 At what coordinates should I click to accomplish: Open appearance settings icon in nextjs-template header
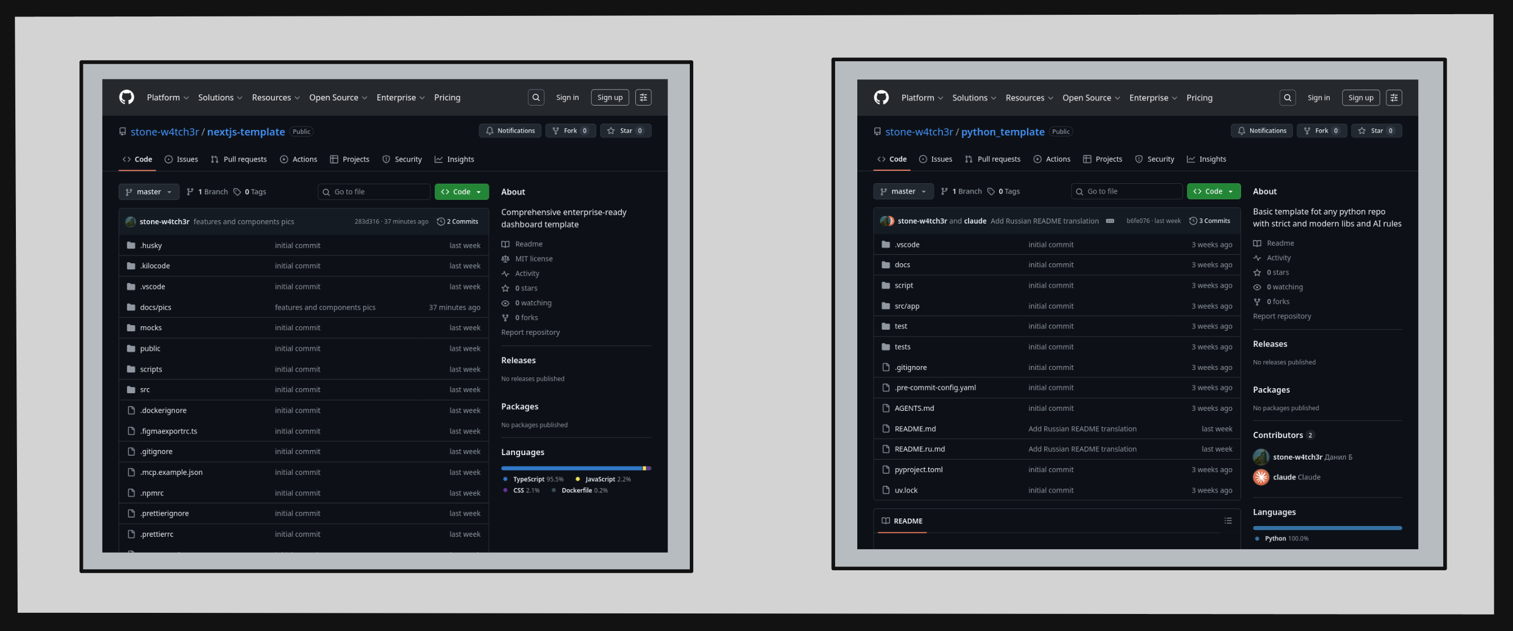click(643, 98)
